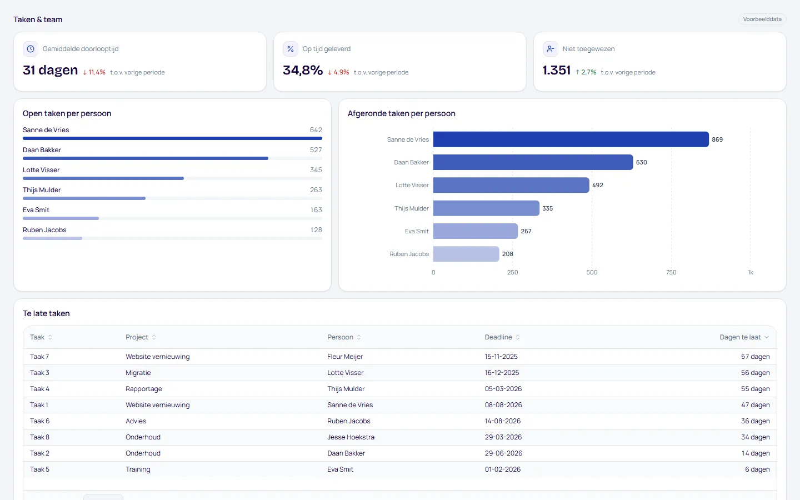
Task: Click the 47 dagen value
Action: 756,405
